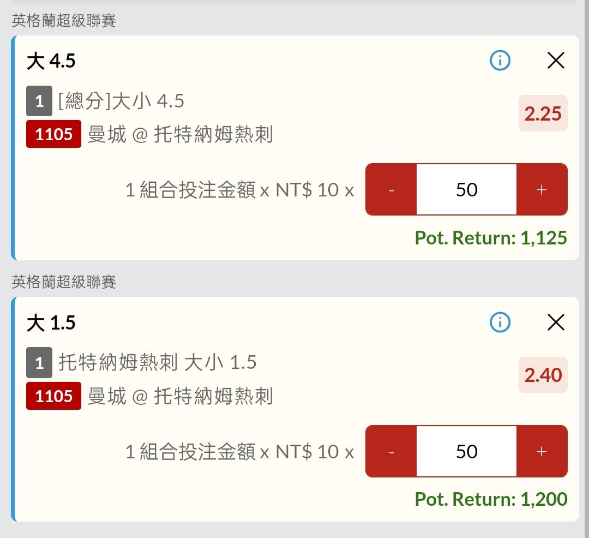The height and width of the screenshot is (538, 589).
Task: Decrease stake with minus in 大 4.5 card
Action: [391, 189]
